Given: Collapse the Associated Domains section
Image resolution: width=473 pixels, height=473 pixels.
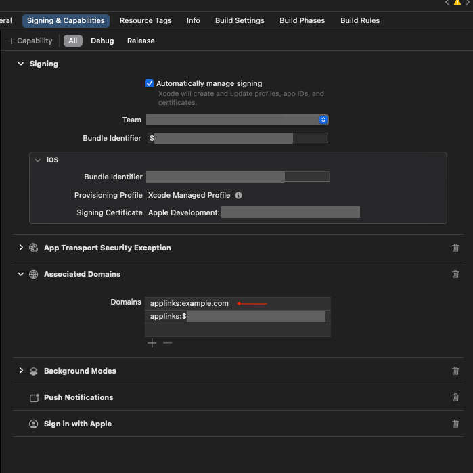Looking at the screenshot, I should (x=21, y=274).
